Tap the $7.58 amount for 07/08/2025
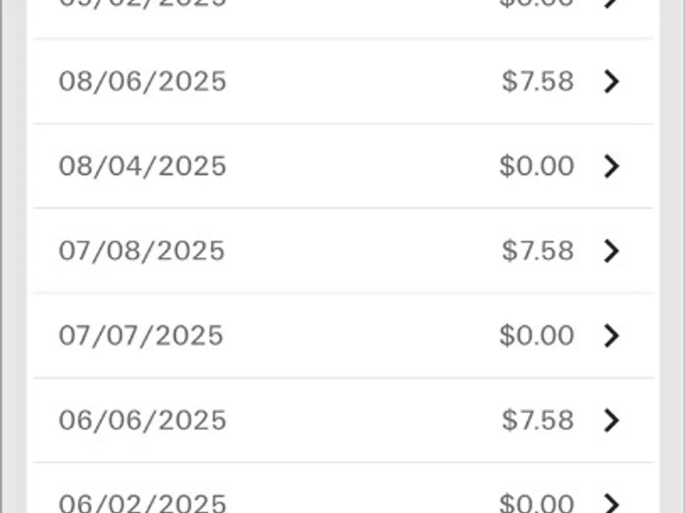This screenshot has width=685, height=513. tap(538, 251)
